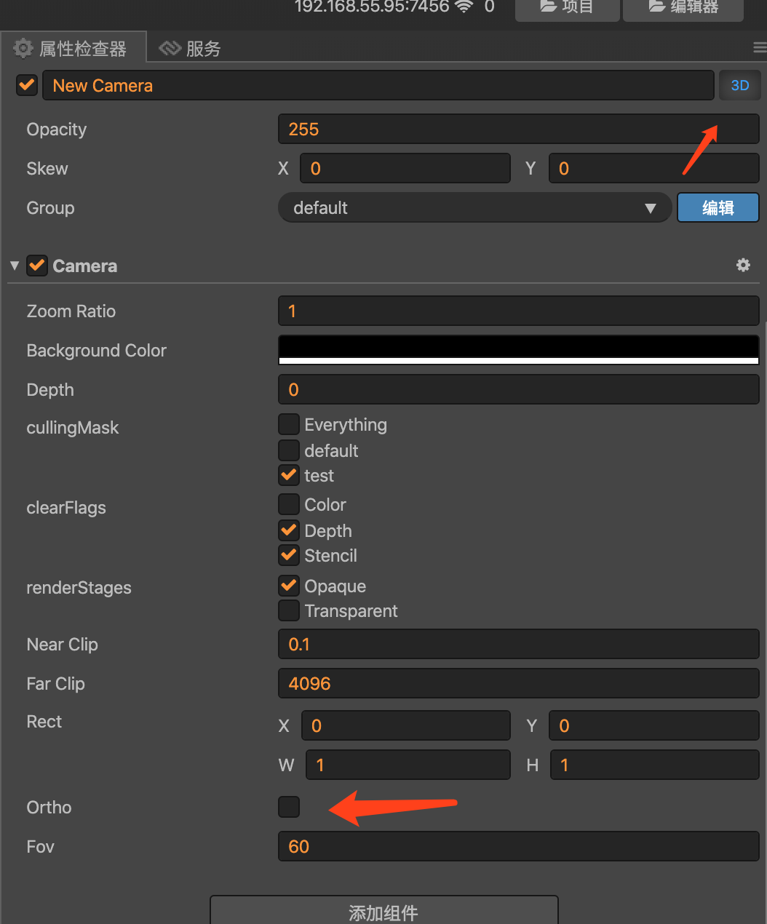The image size is (767, 924).
Task: Click the Fov input field
Action: 518,846
